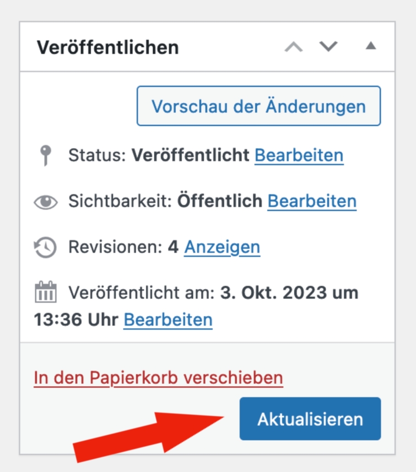
Task: Click the bold Veröffentlicht status value
Action: pyautogui.click(x=190, y=156)
